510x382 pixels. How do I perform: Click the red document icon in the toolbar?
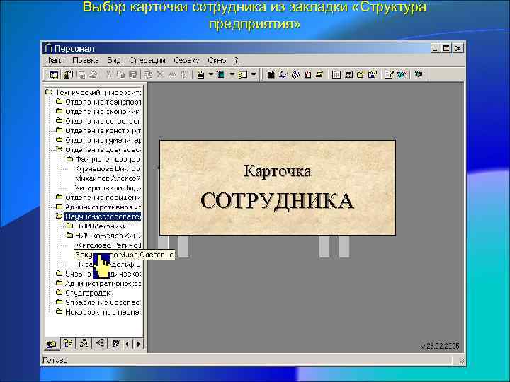pos(307,74)
